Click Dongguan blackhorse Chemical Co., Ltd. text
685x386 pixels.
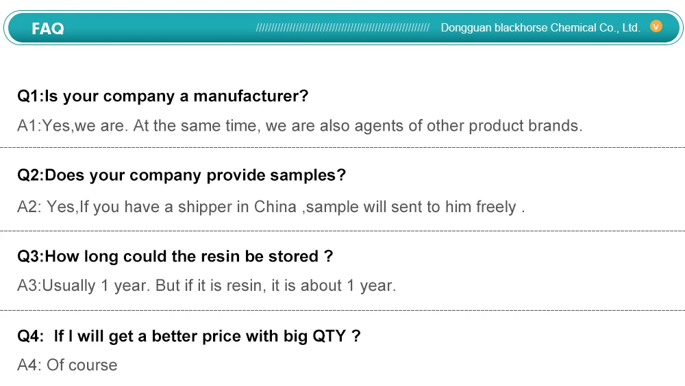[540, 28]
